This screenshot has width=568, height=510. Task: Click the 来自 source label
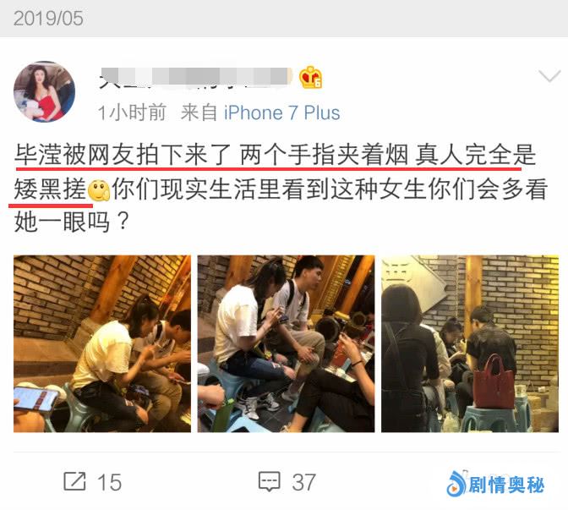coord(199,112)
